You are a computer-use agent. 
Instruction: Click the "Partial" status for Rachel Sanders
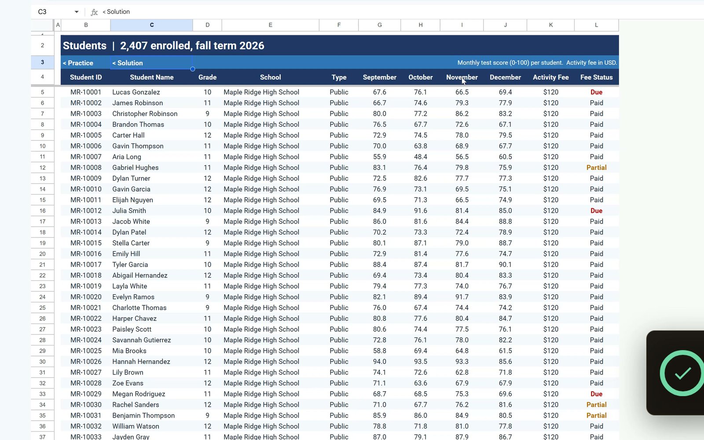click(597, 405)
